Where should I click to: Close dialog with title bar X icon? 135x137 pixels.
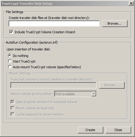(131, 4)
